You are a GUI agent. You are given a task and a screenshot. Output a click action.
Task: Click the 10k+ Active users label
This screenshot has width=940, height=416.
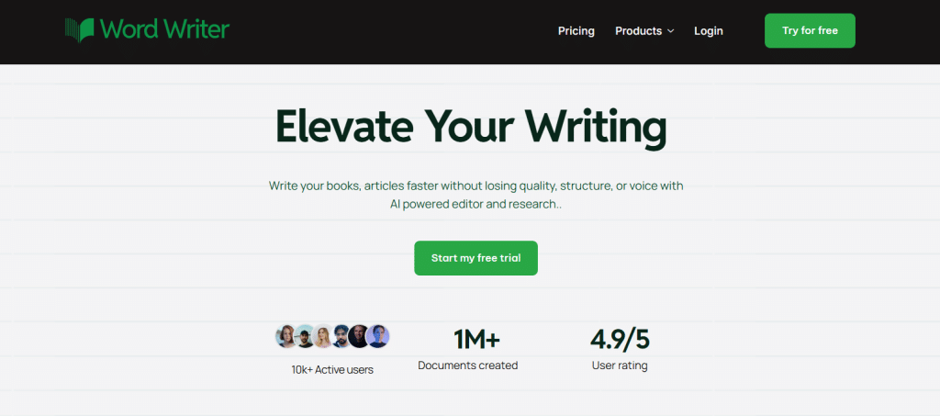click(332, 370)
